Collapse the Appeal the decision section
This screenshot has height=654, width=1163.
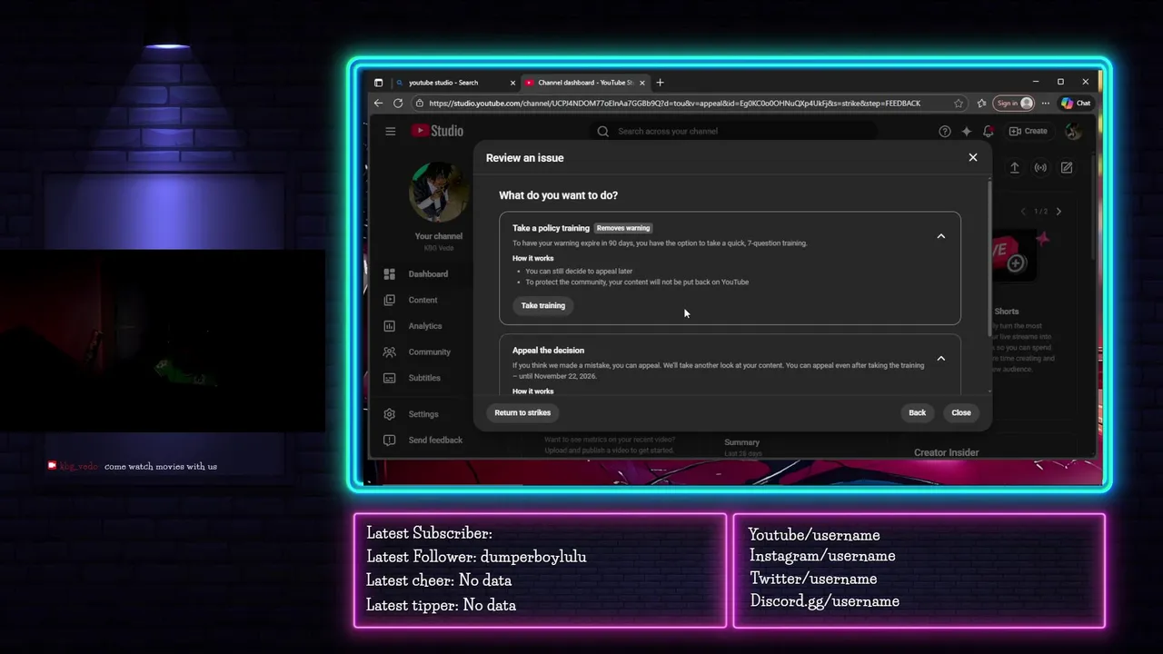pyautogui.click(x=941, y=358)
